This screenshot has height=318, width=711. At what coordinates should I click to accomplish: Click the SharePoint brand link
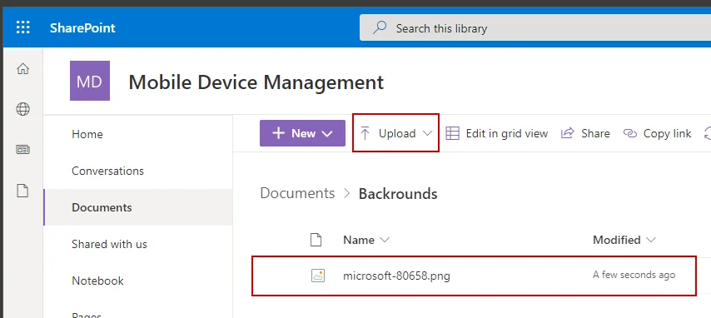82,27
